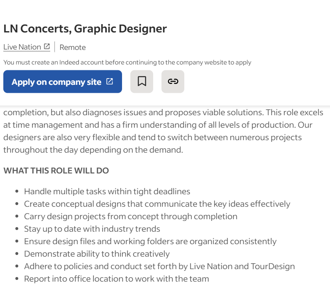Click the Demonstrate ability to think creatively bullet
The image size is (330, 292).
coord(97,254)
